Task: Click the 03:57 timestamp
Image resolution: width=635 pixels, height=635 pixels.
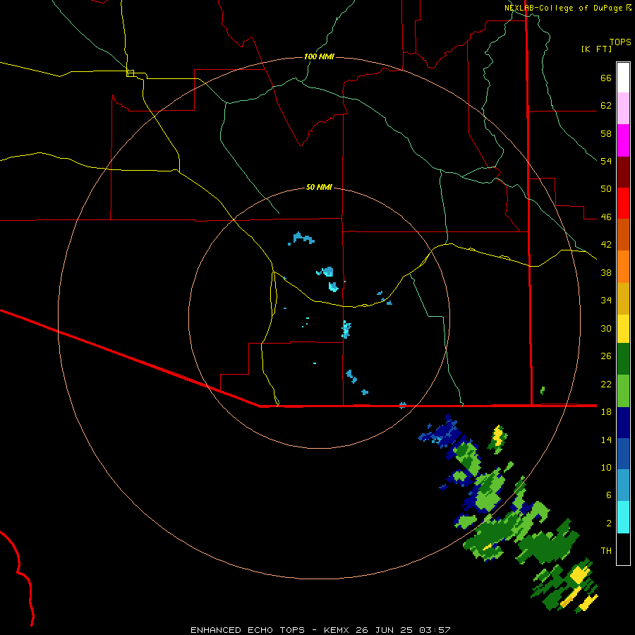Action: pos(435,630)
